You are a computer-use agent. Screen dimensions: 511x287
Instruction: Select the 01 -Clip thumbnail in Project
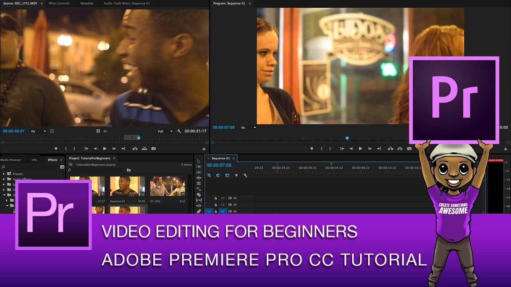[x=168, y=187]
